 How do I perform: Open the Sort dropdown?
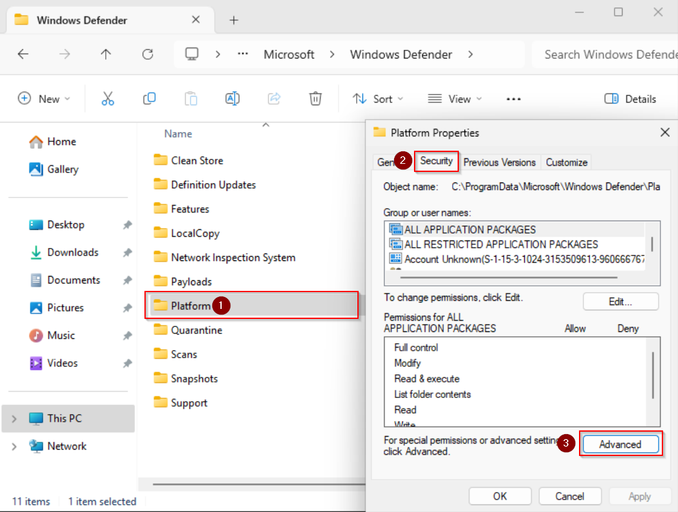(x=377, y=98)
